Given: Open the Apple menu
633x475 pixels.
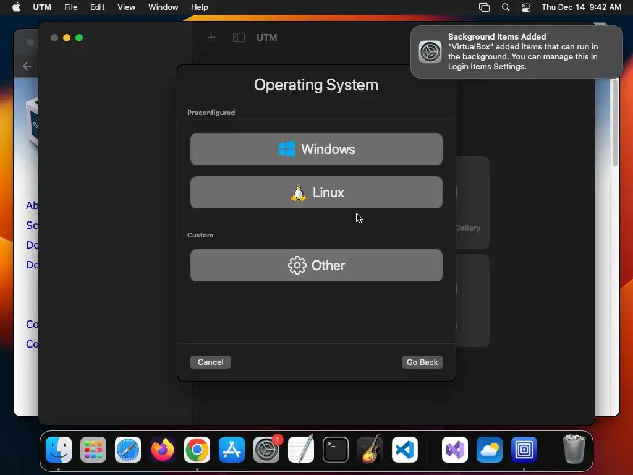Looking at the screenshot, I should pos(16,7).
